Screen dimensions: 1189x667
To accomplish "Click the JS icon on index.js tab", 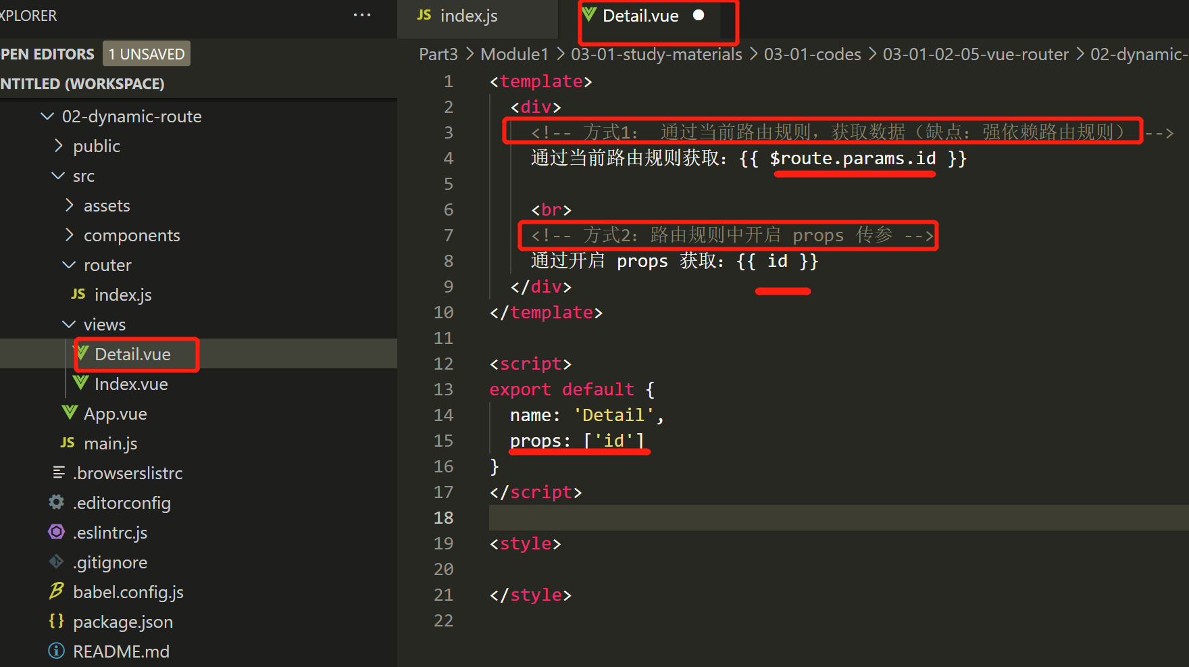I will click(x=424, y=15).
